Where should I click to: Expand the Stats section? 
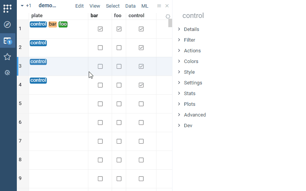click(189, 94)
